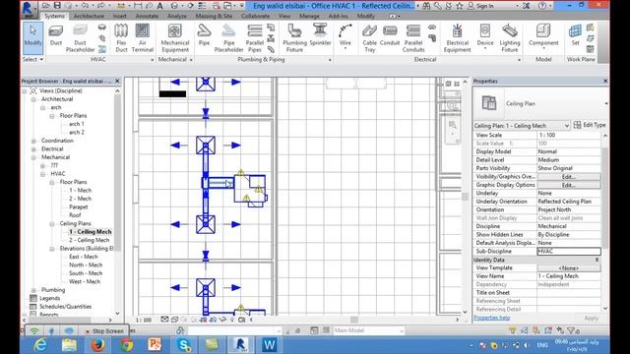Click Sign In in the title bar
The height and width of the screenshot is (354, 630).
tap(485, 6)
